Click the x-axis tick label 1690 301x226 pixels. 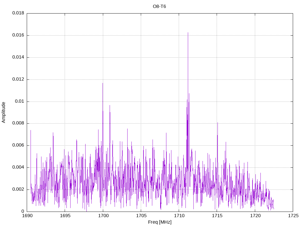pos(27,216)
